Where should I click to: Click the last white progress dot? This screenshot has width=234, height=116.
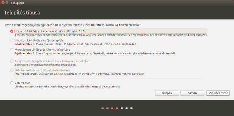coord(131,108)
